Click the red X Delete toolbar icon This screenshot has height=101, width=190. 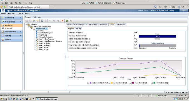click(x=62, y=21)
